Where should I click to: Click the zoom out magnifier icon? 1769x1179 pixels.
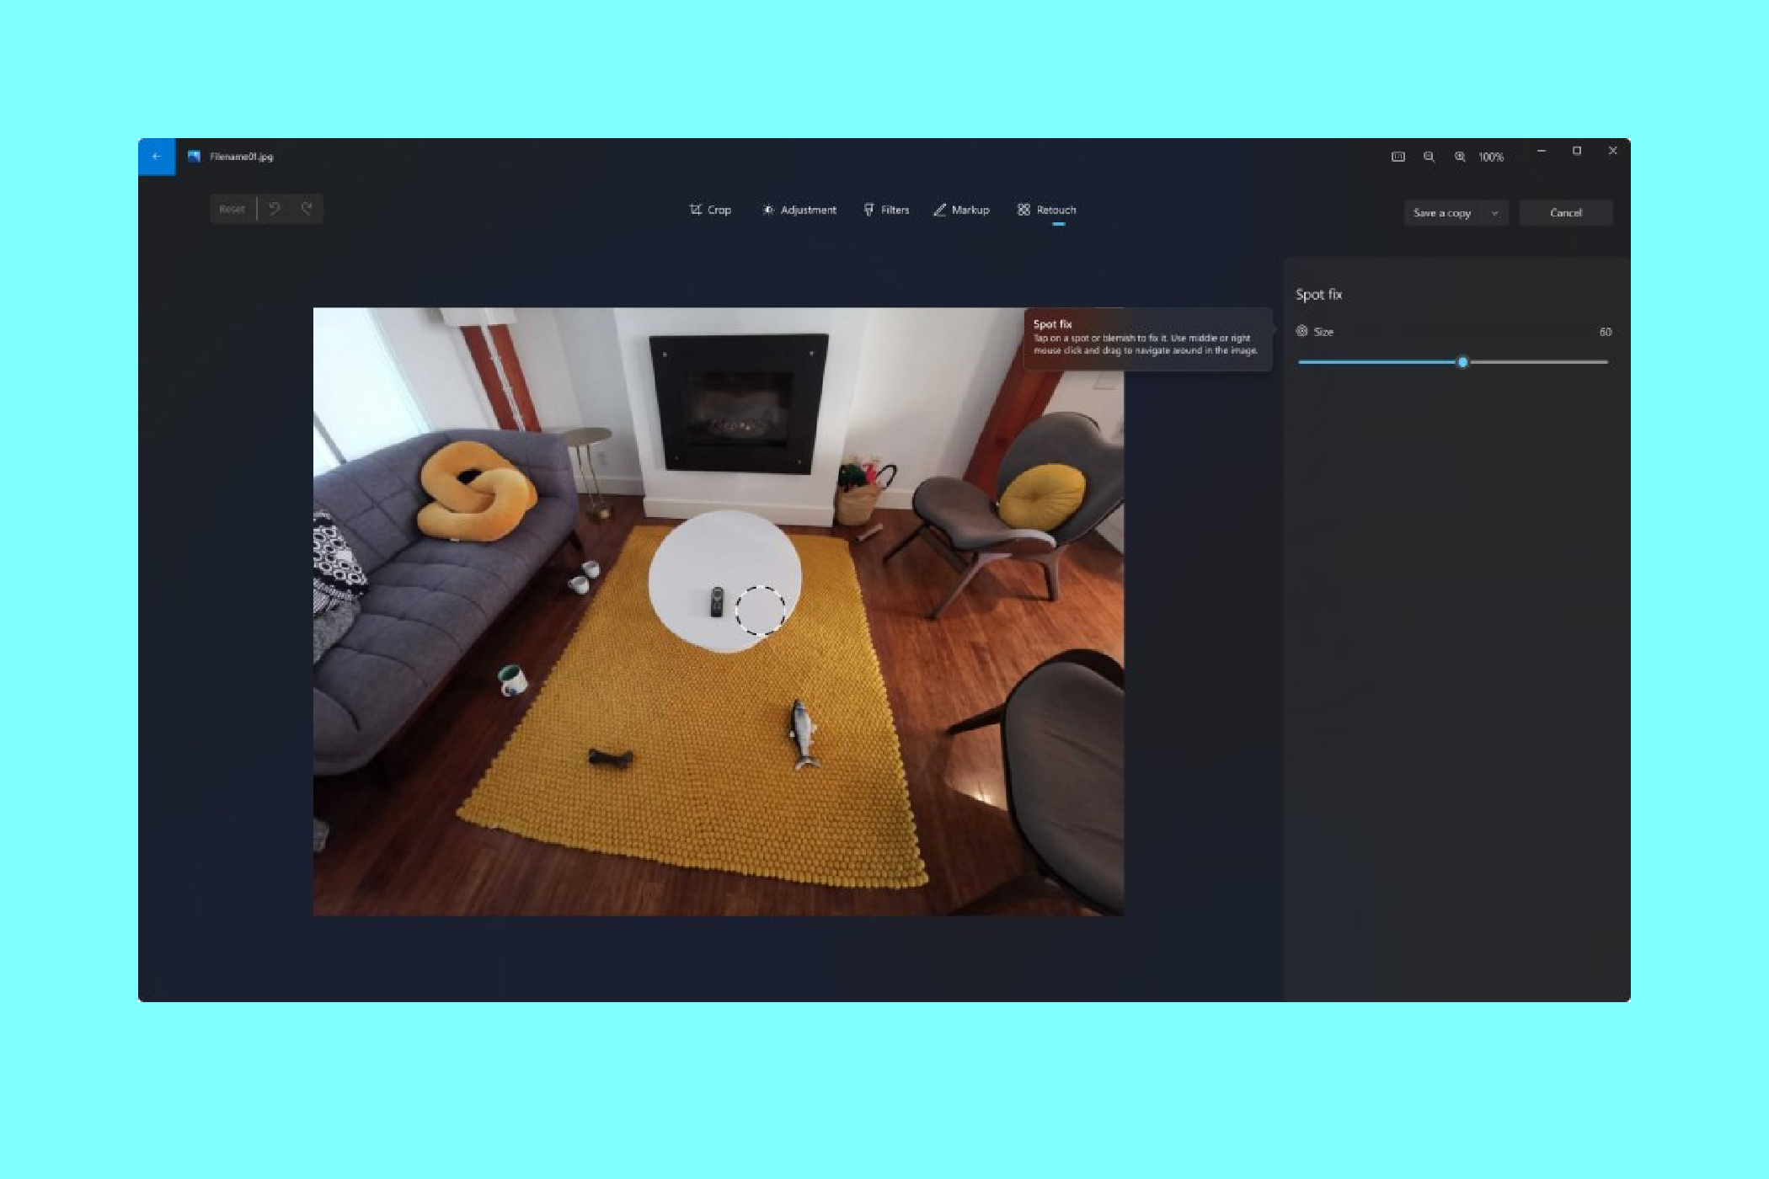point(1429,156)
